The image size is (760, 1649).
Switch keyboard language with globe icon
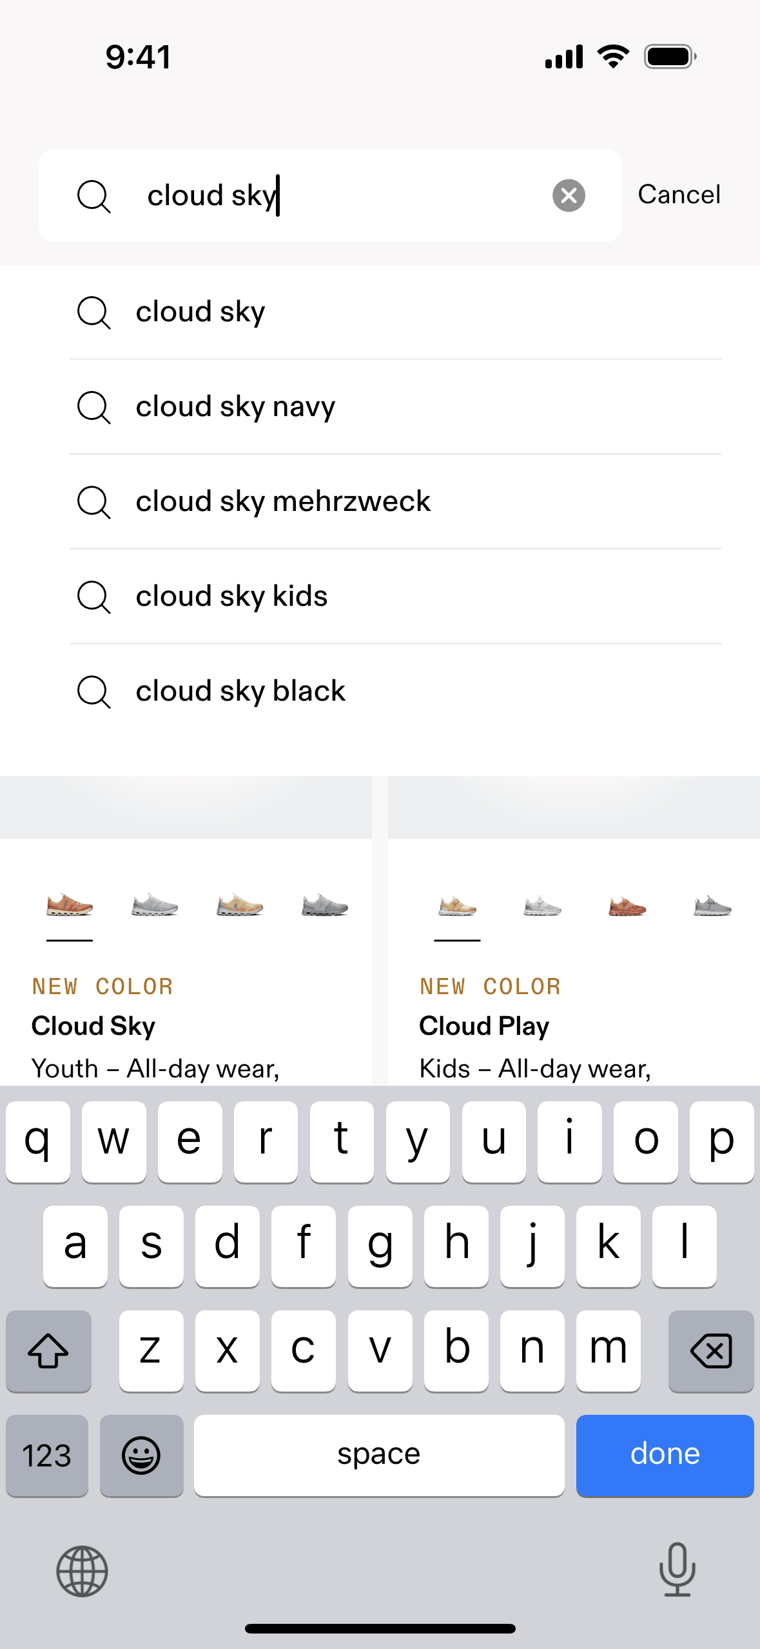point(82,1571)
